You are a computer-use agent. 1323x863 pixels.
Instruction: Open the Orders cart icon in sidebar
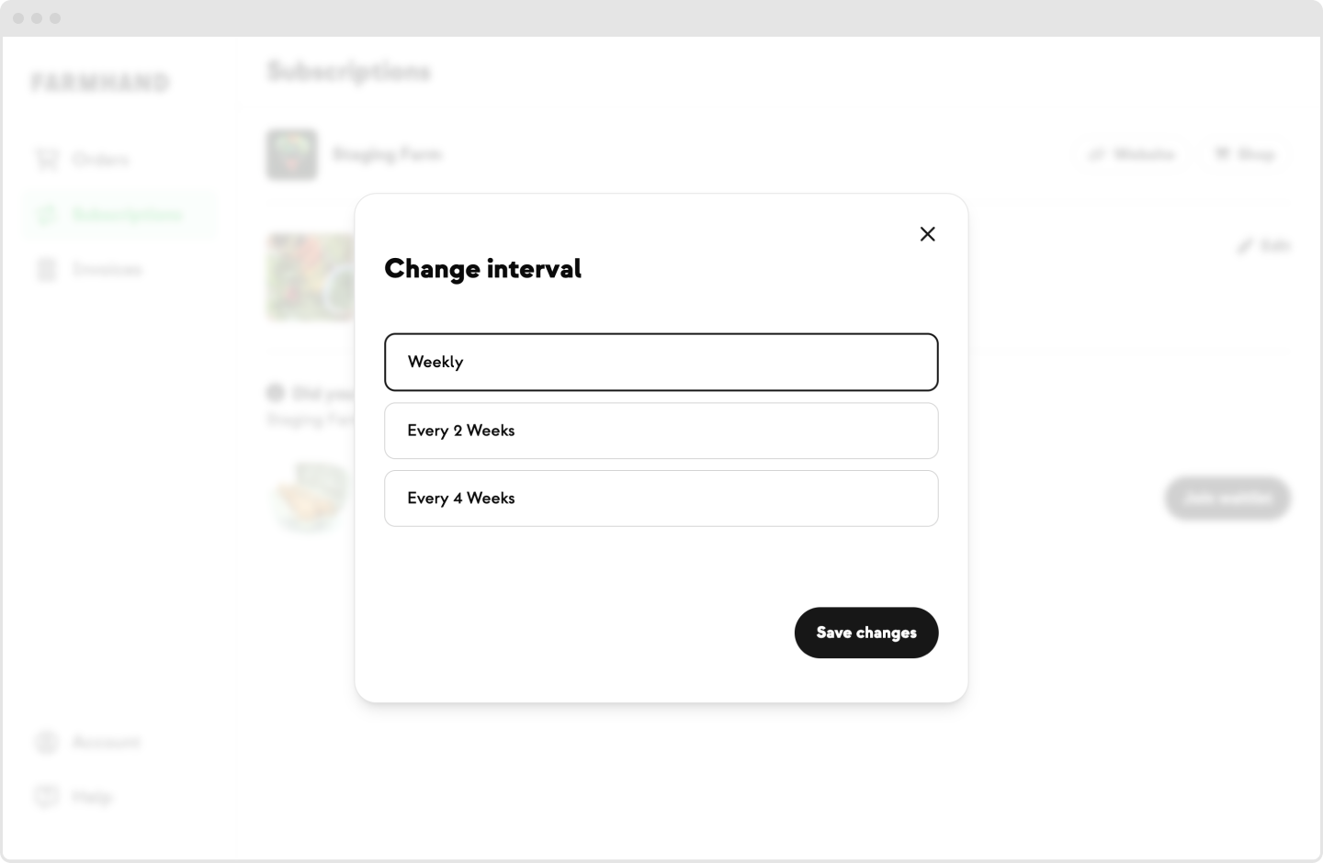pos(47,159)
